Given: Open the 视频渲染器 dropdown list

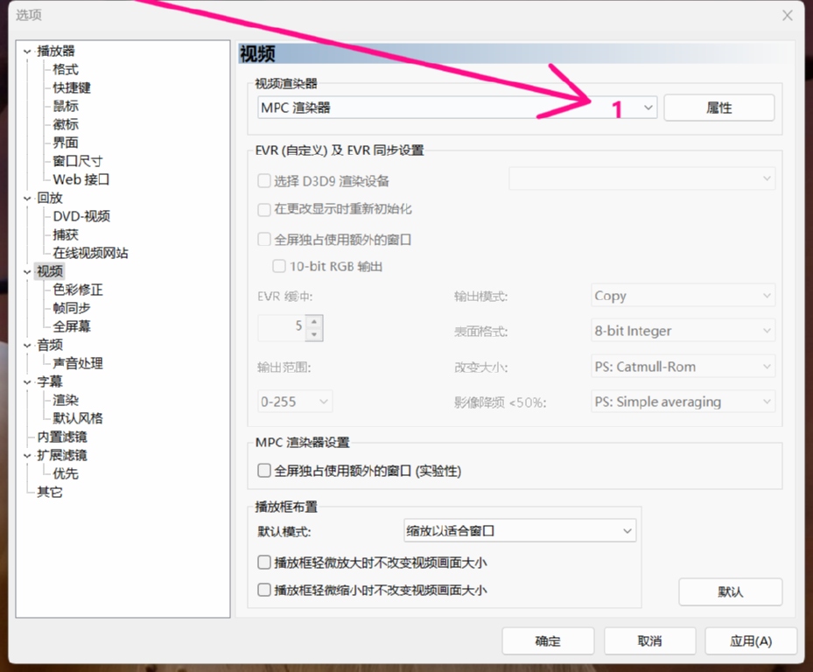Looking at the screenshot, I should click(x=648, y=108).
